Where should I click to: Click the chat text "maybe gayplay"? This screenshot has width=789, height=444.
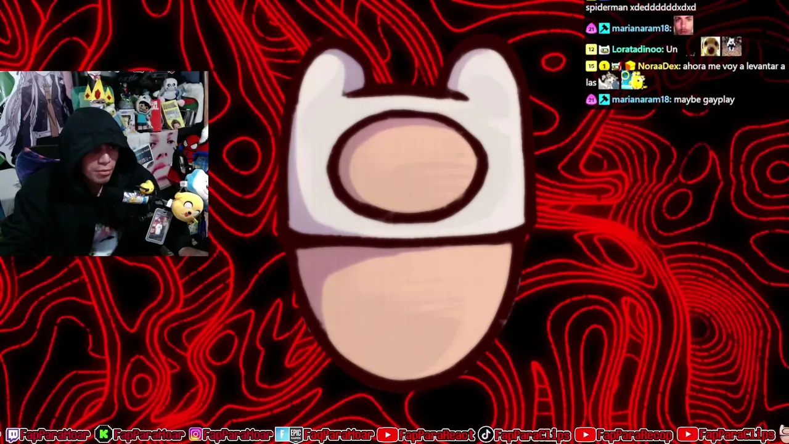[704, 99]
